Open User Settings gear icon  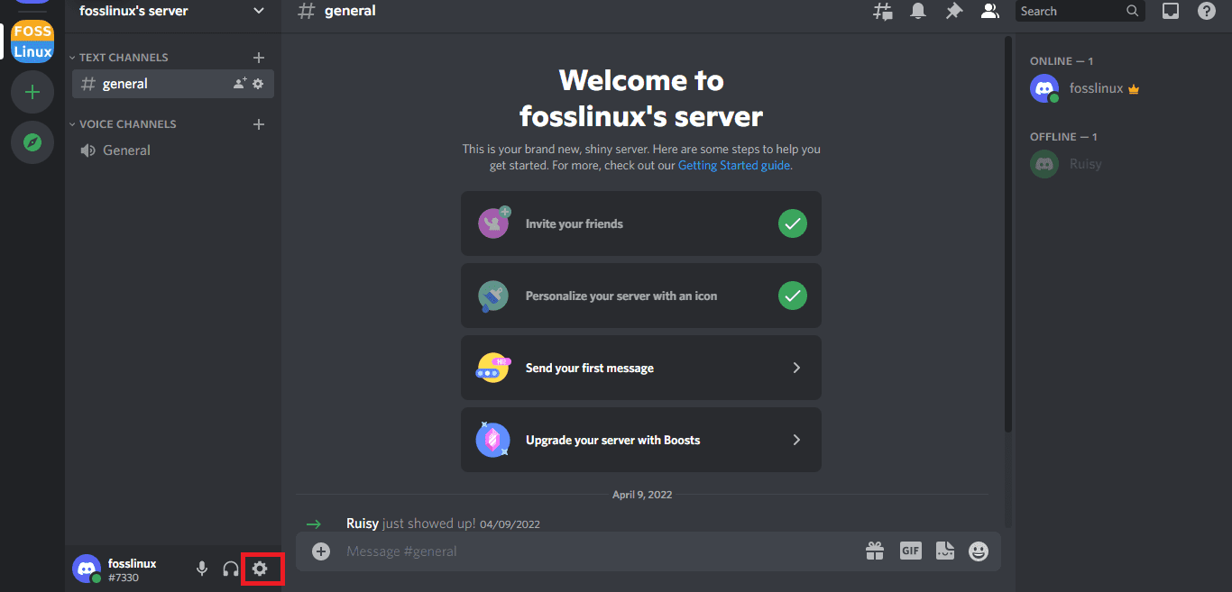pyautogui.click(x=260, y=569)
